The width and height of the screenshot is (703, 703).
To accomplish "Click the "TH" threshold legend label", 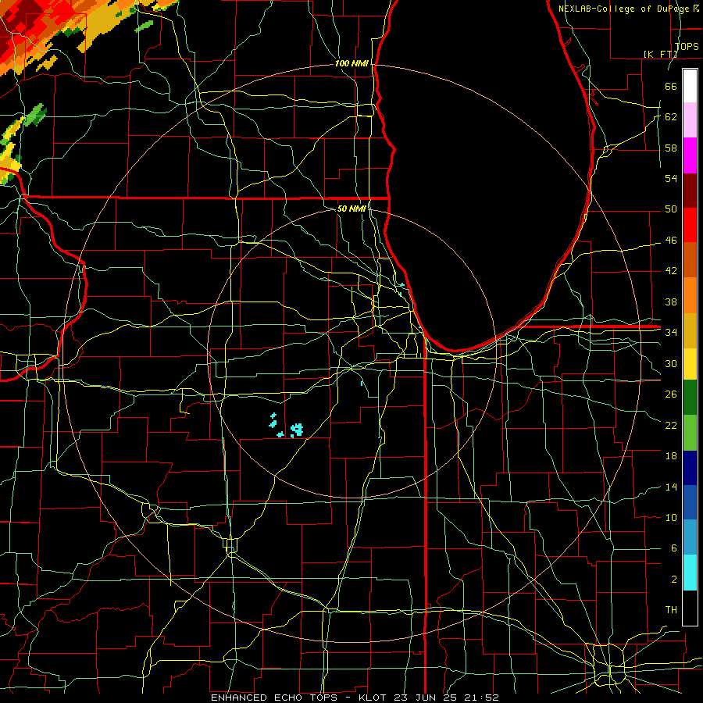I will click(x=671, y=610).
